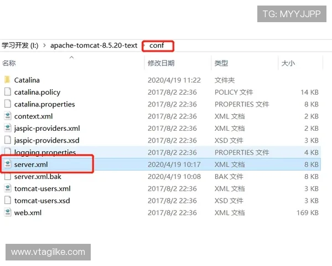Click the 14 KB size cell
Image resolution: width=332 pixels, height=266 pixels.
[309, 93]
